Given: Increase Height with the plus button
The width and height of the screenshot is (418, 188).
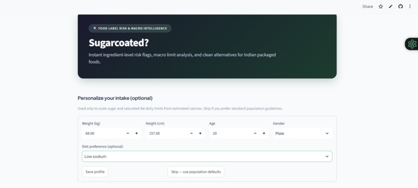Looking at the screenshot, I should click(x=200, y=133).
